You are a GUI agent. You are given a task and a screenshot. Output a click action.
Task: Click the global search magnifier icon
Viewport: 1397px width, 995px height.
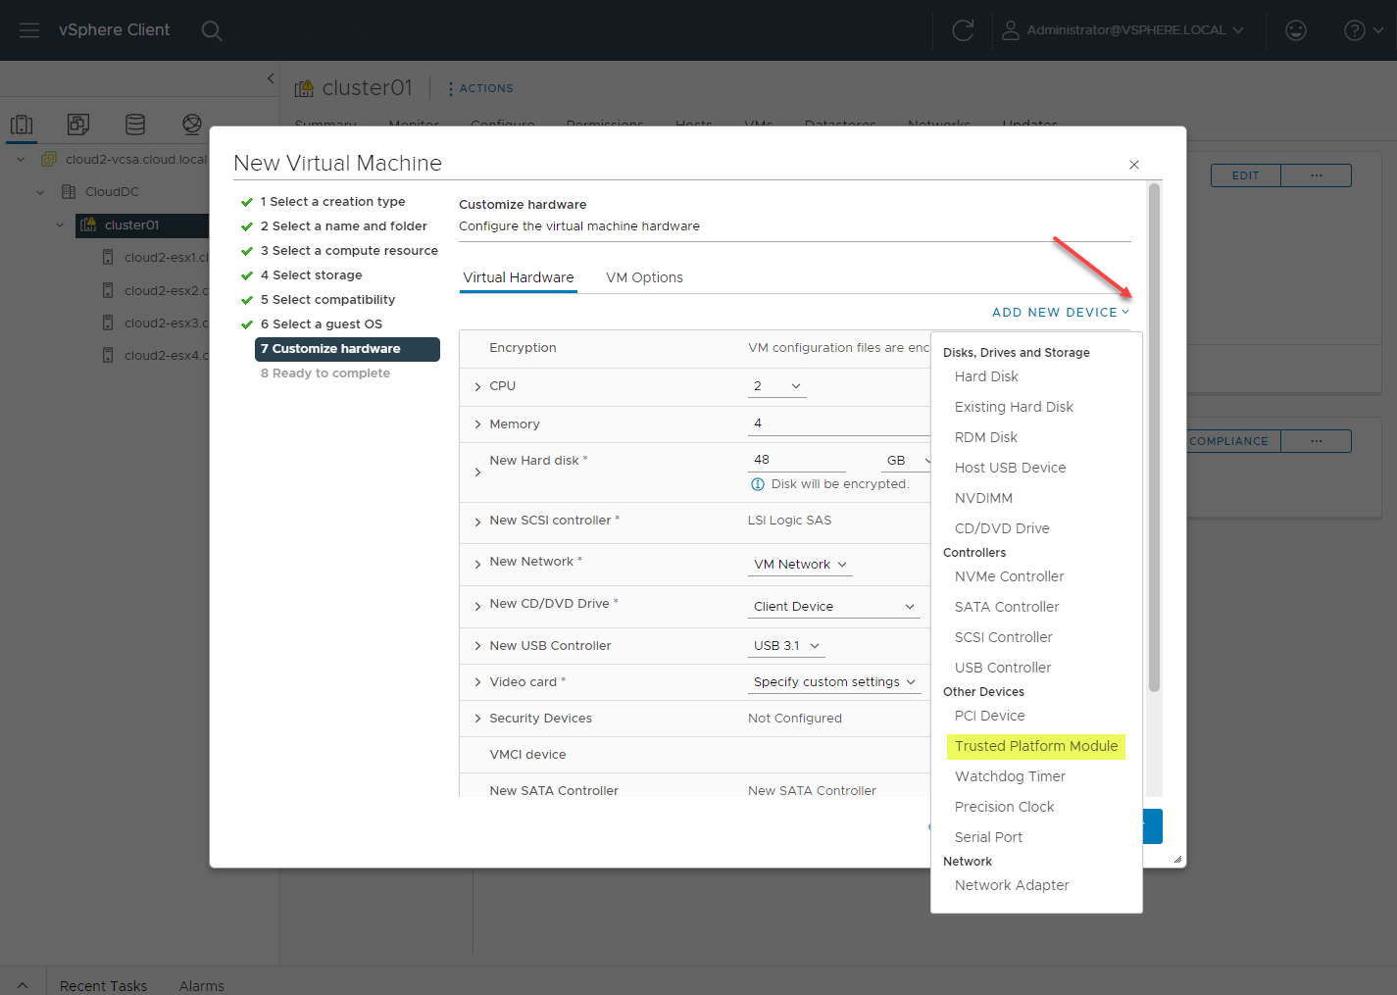pos(212,30)
